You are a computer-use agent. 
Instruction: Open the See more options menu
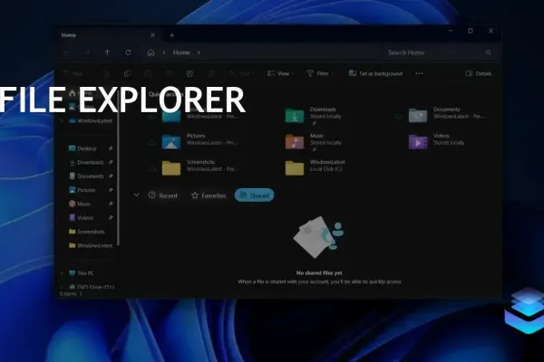[419, 73]
